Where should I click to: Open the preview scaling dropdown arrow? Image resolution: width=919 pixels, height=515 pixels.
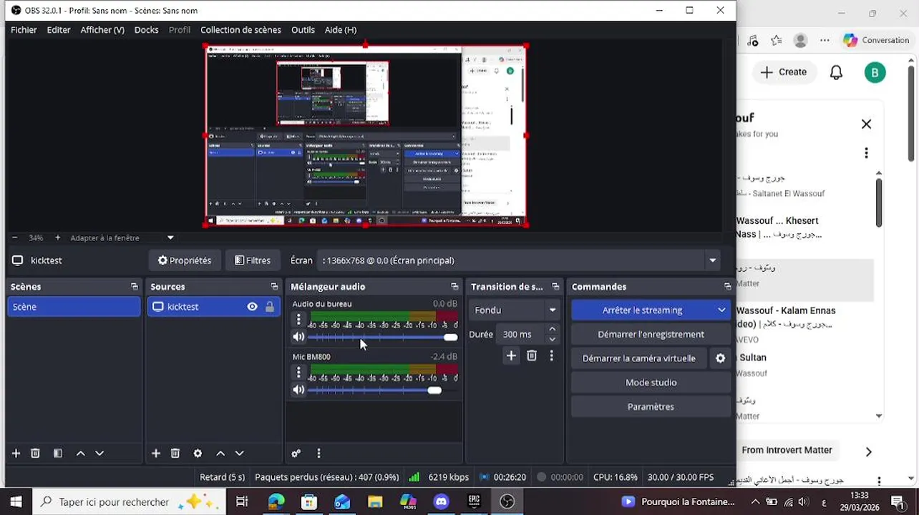(170, 237)
